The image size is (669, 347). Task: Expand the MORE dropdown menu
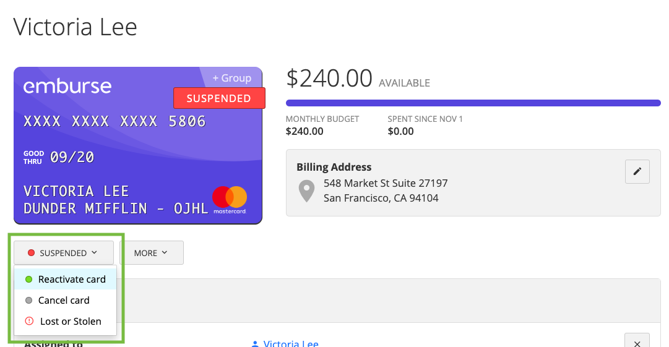click(x=152, y=253)
